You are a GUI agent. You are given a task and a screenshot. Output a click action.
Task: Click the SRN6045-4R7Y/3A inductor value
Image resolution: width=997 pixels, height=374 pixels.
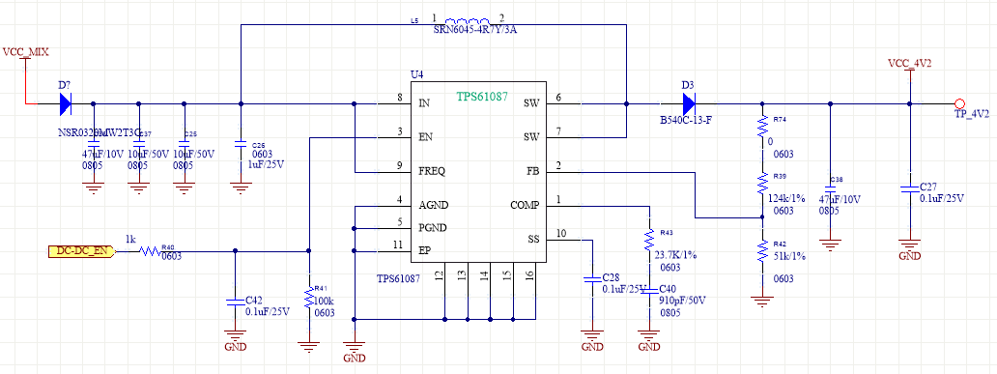click(475, 29)
